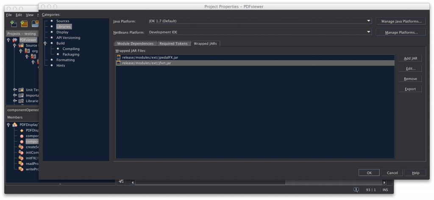Viewport: 434px width, 200px height.
Task: Open the Edit menu
Action: pyautogui.click(x=19, y=15)
